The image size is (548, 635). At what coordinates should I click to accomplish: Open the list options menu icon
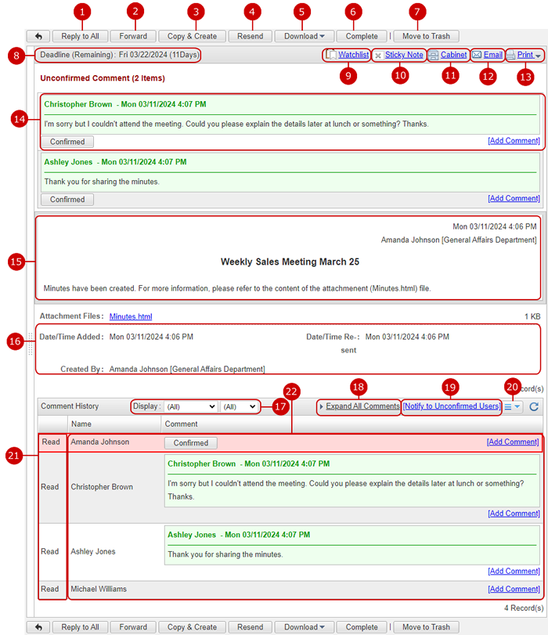pyautogui.click(x=512, y=406)
